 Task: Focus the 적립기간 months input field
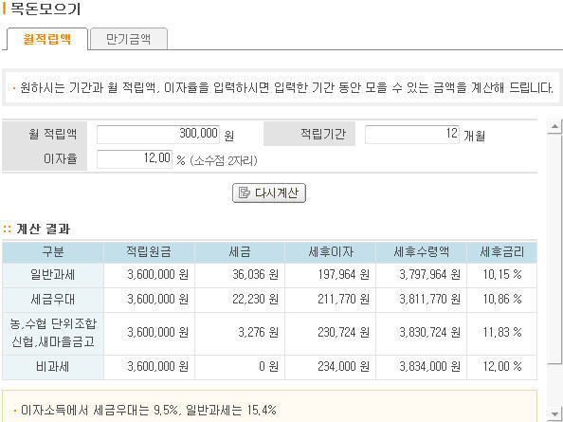pyautogui.click(x=412, y=135)
